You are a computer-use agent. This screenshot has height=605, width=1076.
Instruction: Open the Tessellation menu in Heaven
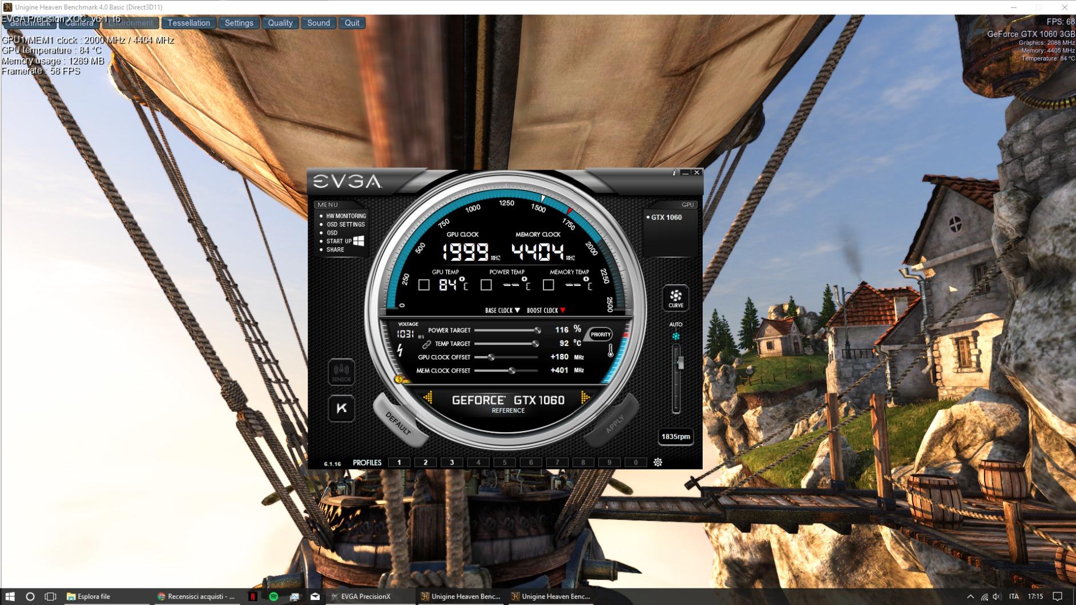click(189, 23)
